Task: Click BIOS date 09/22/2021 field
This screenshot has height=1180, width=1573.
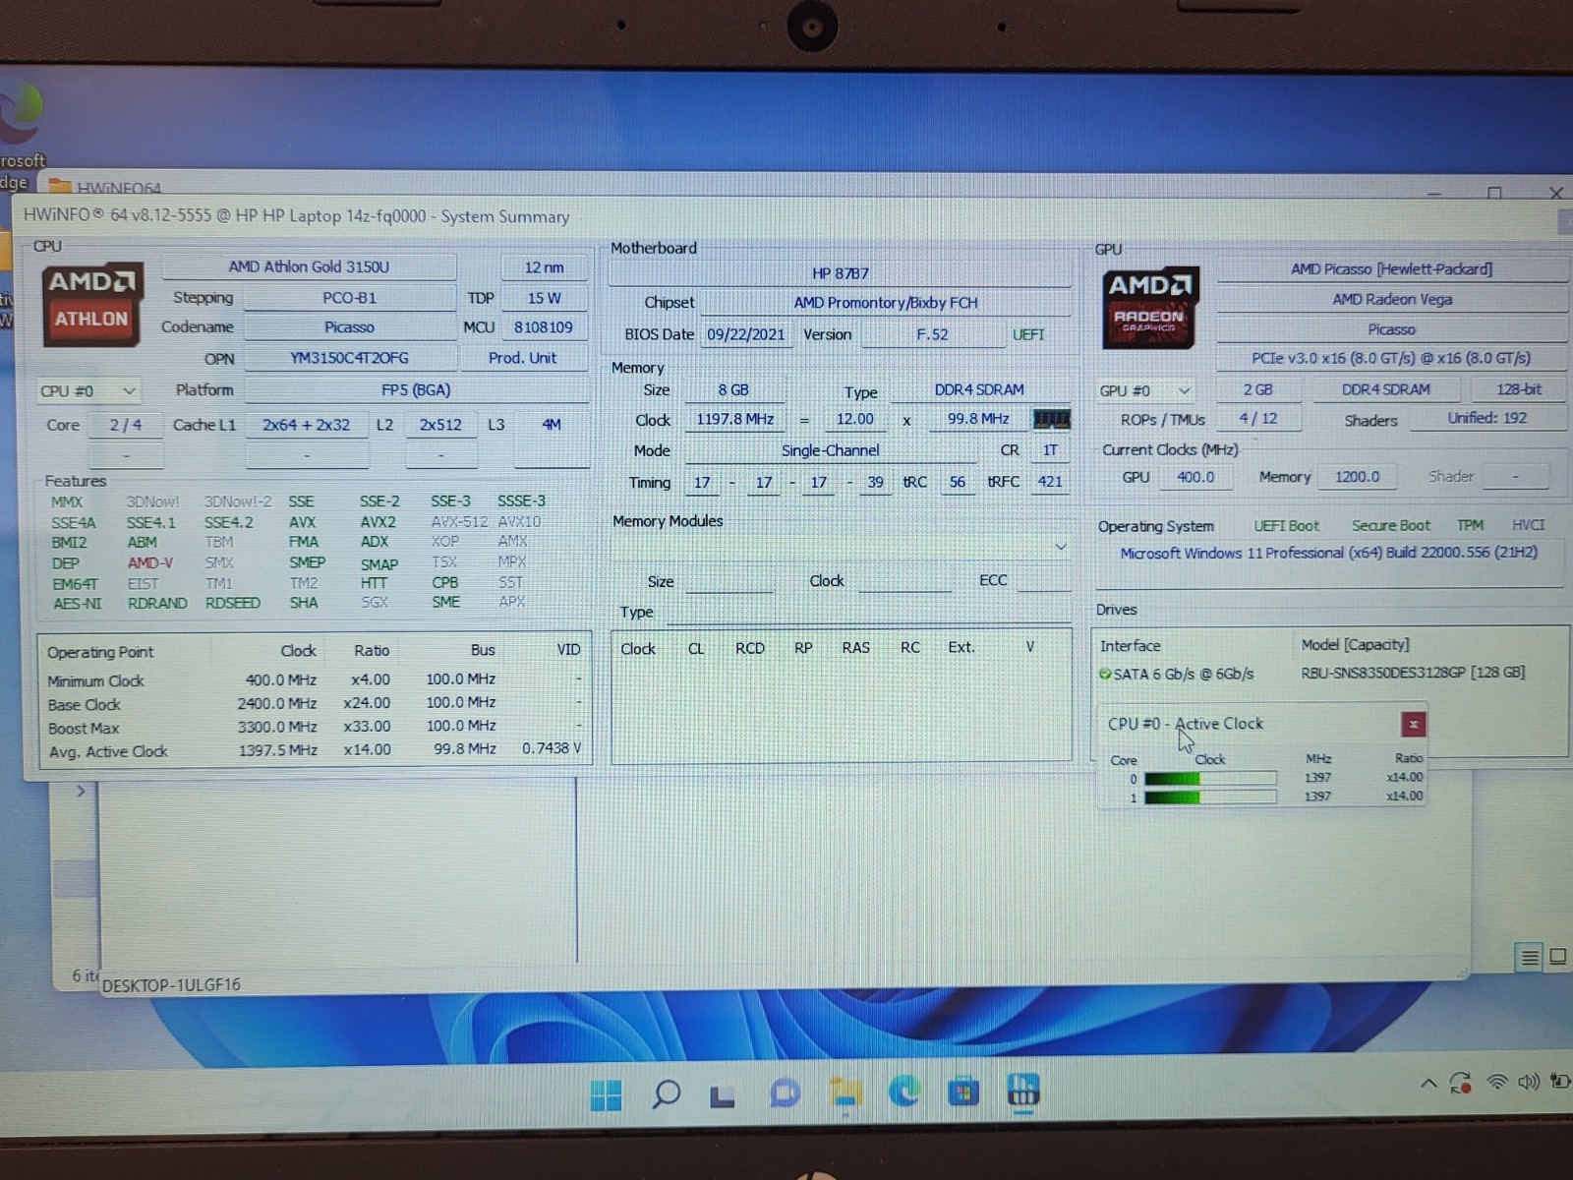Action: point(746,334)
